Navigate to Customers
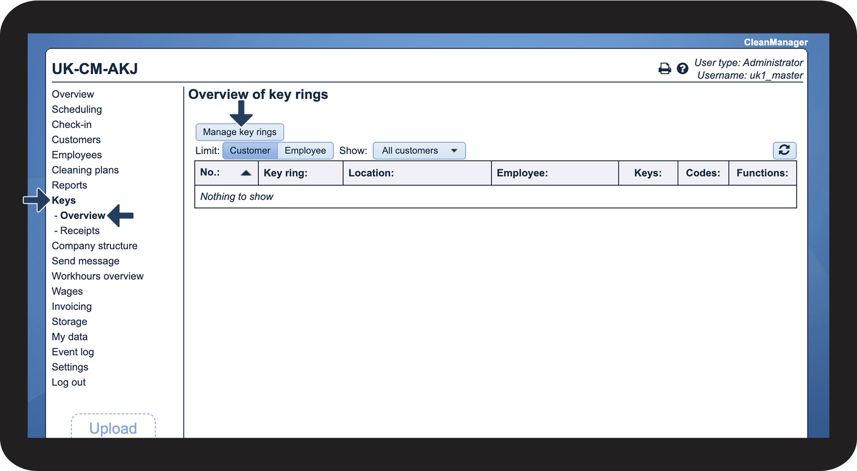This screenshot has height=471, width=857. coord(76,140)
